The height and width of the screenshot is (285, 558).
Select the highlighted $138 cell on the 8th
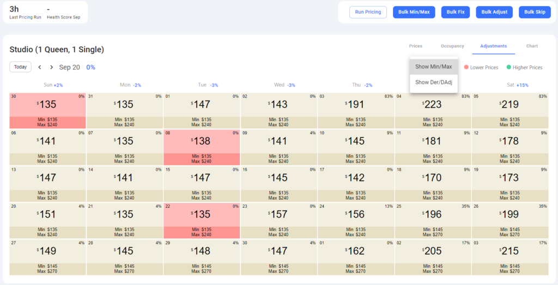(x=202, y=147)
